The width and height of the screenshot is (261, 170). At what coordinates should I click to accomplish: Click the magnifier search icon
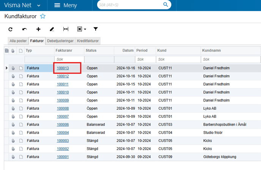165,5
